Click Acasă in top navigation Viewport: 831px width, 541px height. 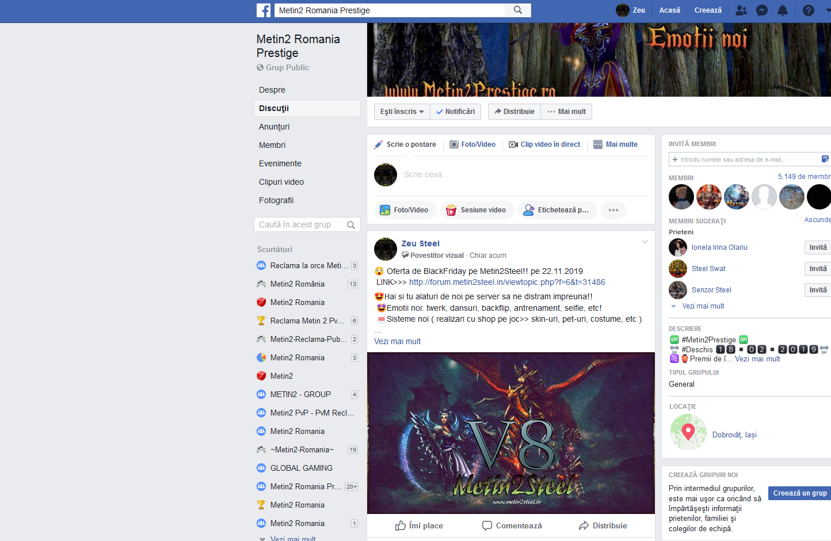pyautogui.click(x=669, y=10)
